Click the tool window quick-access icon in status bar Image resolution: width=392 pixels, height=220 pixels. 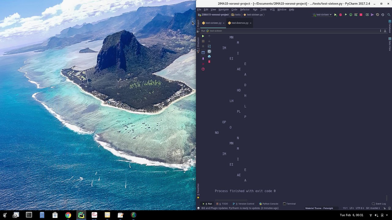(198, 208)
